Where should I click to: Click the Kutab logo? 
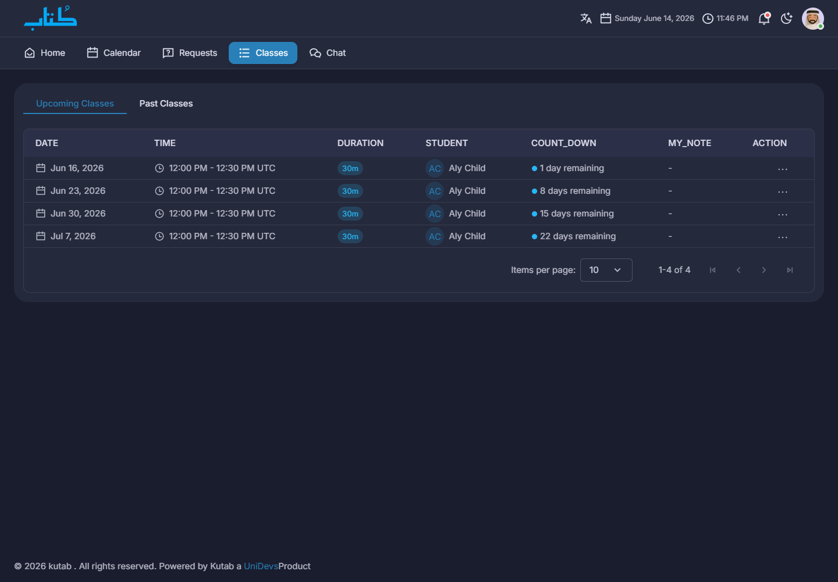(50, 18)
